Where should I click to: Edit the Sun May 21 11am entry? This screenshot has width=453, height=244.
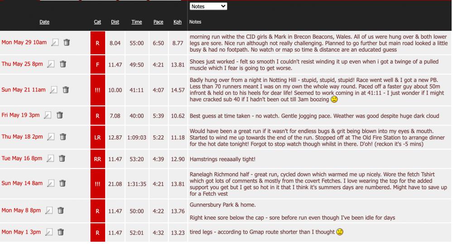tap(54, 90)
